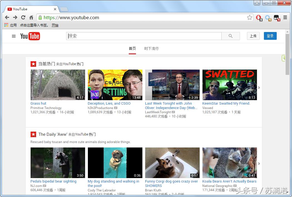Click the green side widget at right edge
The image size is (292, 197).
[x=283, y=58]
